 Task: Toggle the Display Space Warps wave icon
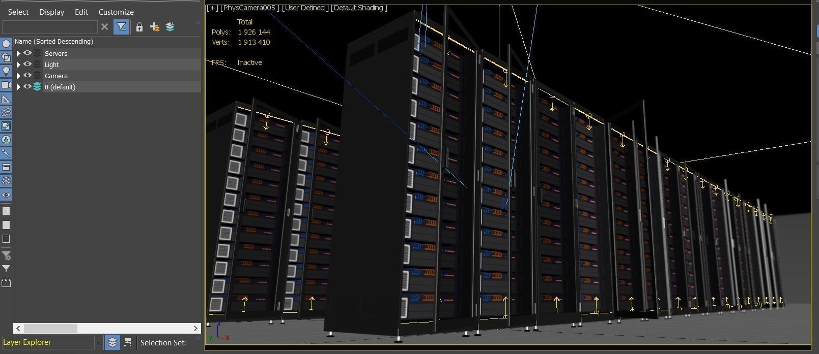[6, 112]
